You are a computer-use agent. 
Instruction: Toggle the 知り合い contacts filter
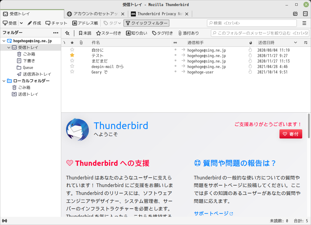pos(136,33)
